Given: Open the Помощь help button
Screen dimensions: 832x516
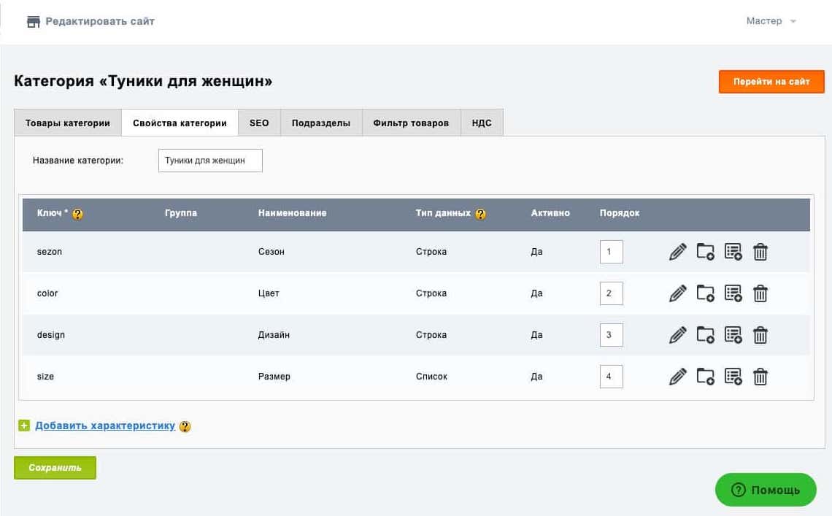Looking at the screenshot, I should 766,490.
